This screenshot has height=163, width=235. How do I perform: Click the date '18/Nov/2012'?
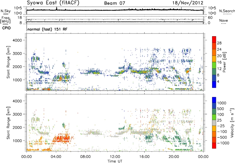click(x=188, y=3)
